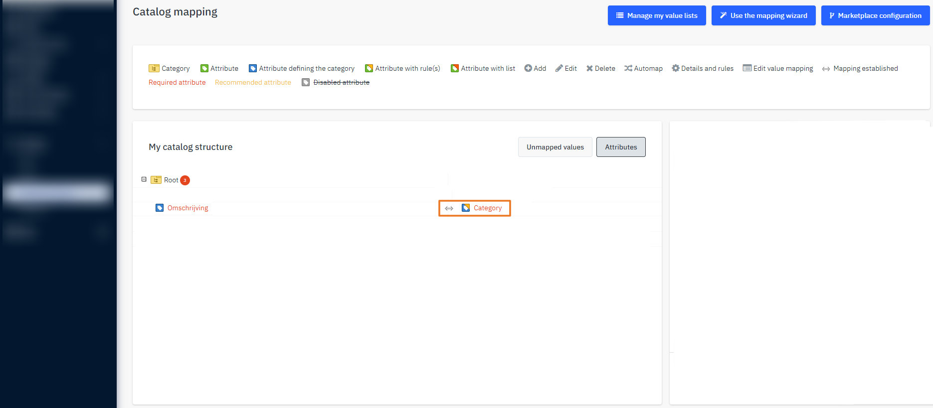Click the Details and rules gear icon
The height and width of the screenshot is (408, 933).
676,68
